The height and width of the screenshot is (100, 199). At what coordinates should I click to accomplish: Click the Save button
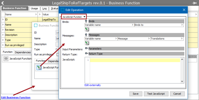tap(136, 94)
